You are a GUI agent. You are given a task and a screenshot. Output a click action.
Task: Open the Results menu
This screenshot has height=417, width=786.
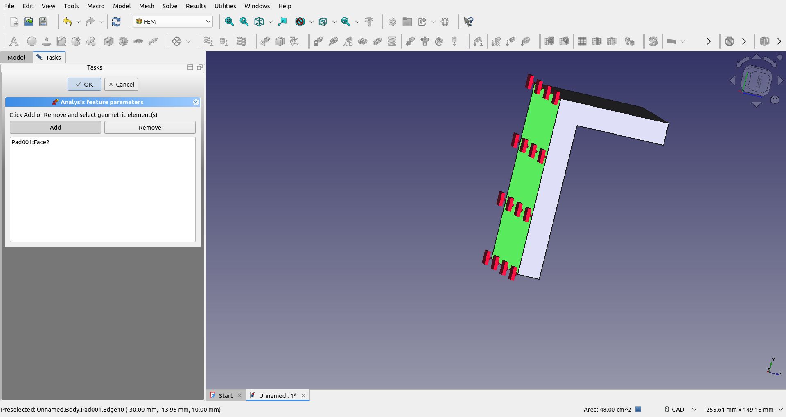tap(196, 6)
